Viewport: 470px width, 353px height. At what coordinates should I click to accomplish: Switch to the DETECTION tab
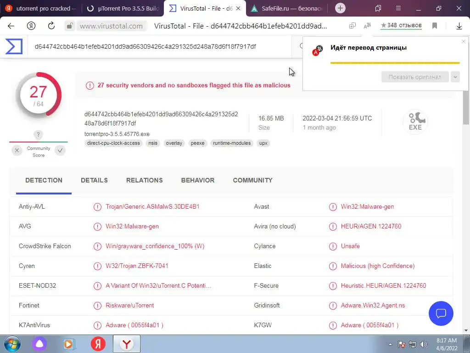point(44,180)
